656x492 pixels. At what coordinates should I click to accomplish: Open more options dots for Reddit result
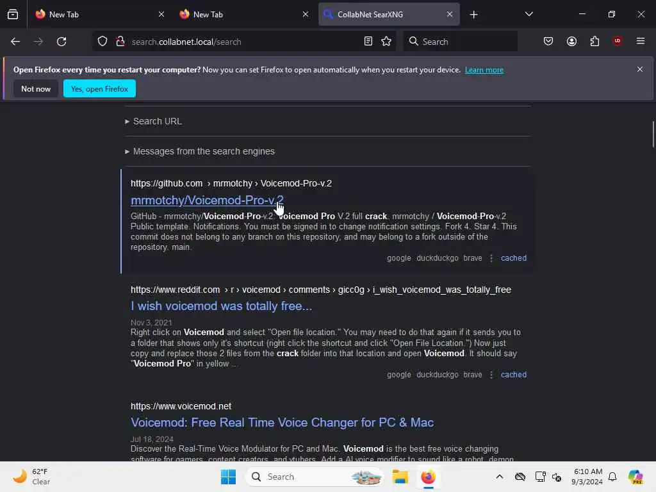491,375
